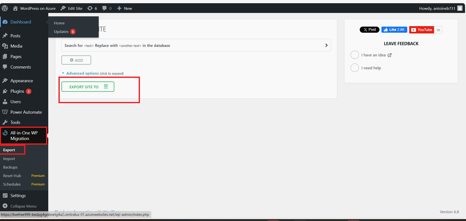This screenshot has width=466, height=221.
Task: Select the 'I have an idea' radio option
Action: click(x=355, y=55)
